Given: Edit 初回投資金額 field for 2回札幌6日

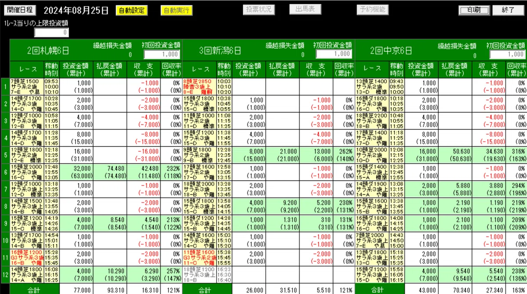Looking at the screenshot, I should (x=162, y=54).
